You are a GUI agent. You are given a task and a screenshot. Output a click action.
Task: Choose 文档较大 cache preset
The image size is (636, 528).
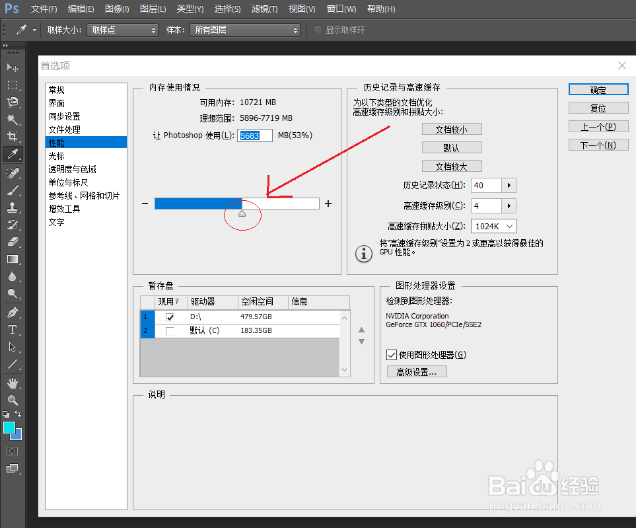coord(452,166)
